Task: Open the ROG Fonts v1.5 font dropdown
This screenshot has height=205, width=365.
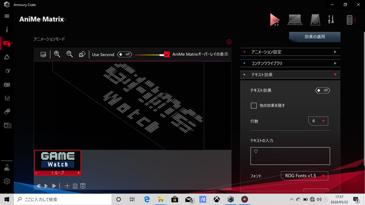Action: click(304, 176)
